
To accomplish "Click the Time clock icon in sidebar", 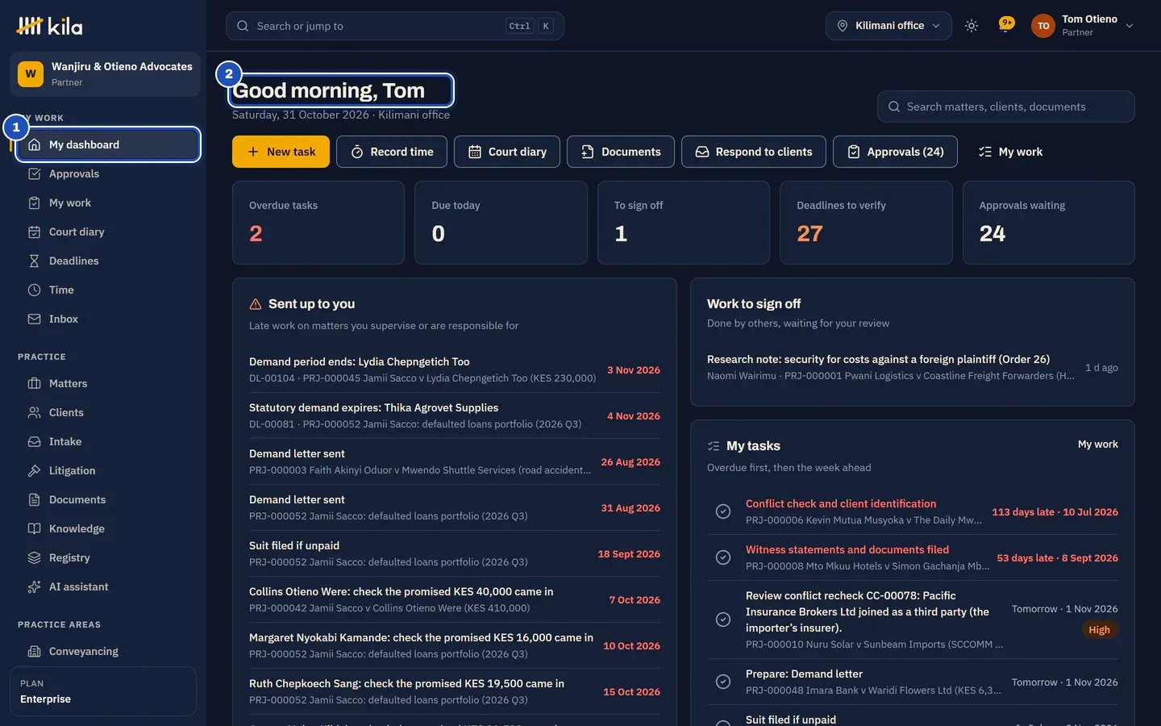I will 34,290.
